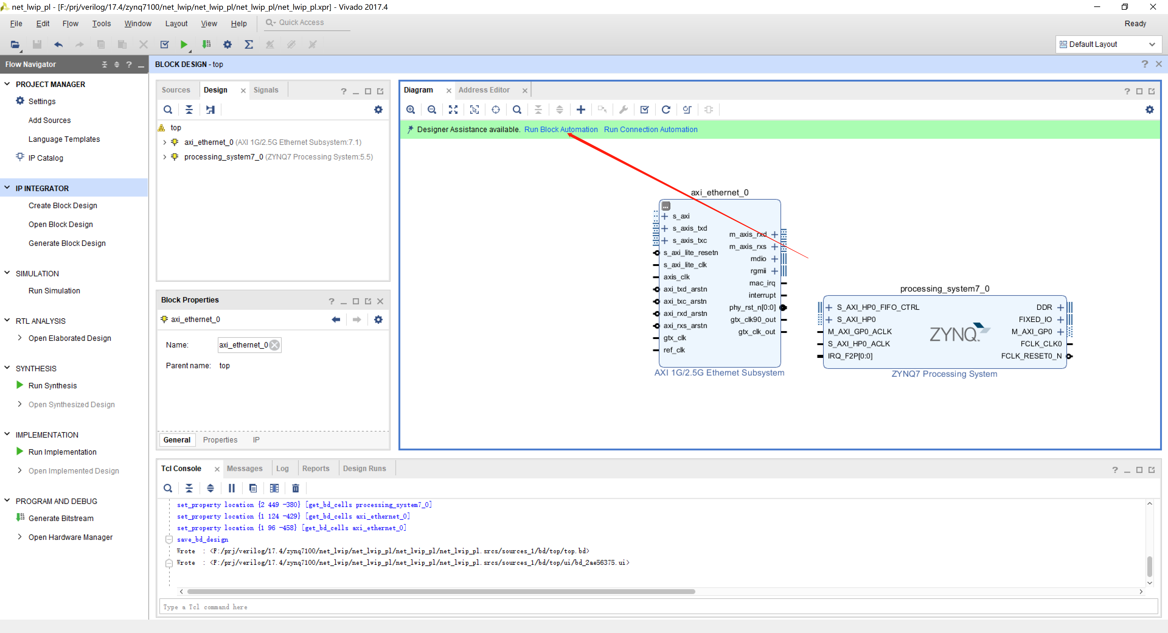Open Diagram settings gear icon
This screenshot has height=633, width=1168.
(x=1149, y=109)
